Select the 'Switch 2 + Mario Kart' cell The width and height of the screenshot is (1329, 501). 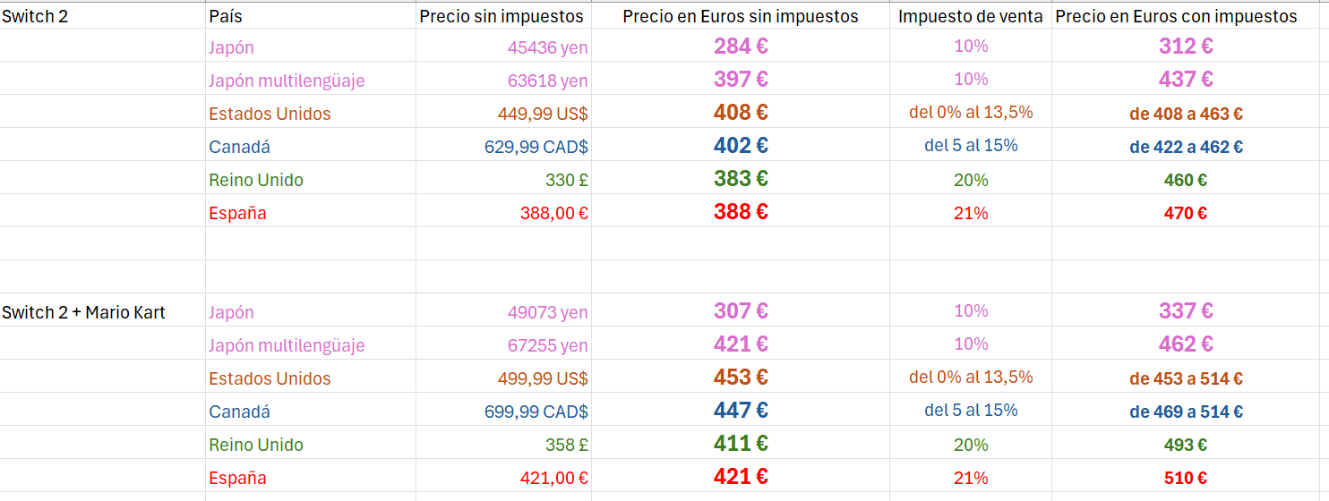click(83, 312)
